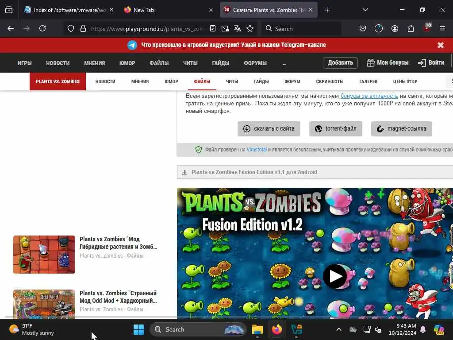
Task: Open ГАЙДЫ in the main site menu
Action: pos(221,63)
